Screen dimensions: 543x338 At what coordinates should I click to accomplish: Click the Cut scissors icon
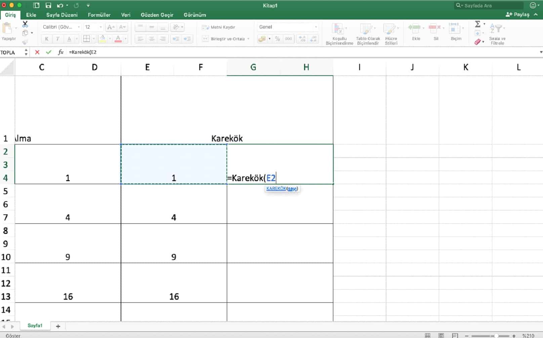[25, 24]
